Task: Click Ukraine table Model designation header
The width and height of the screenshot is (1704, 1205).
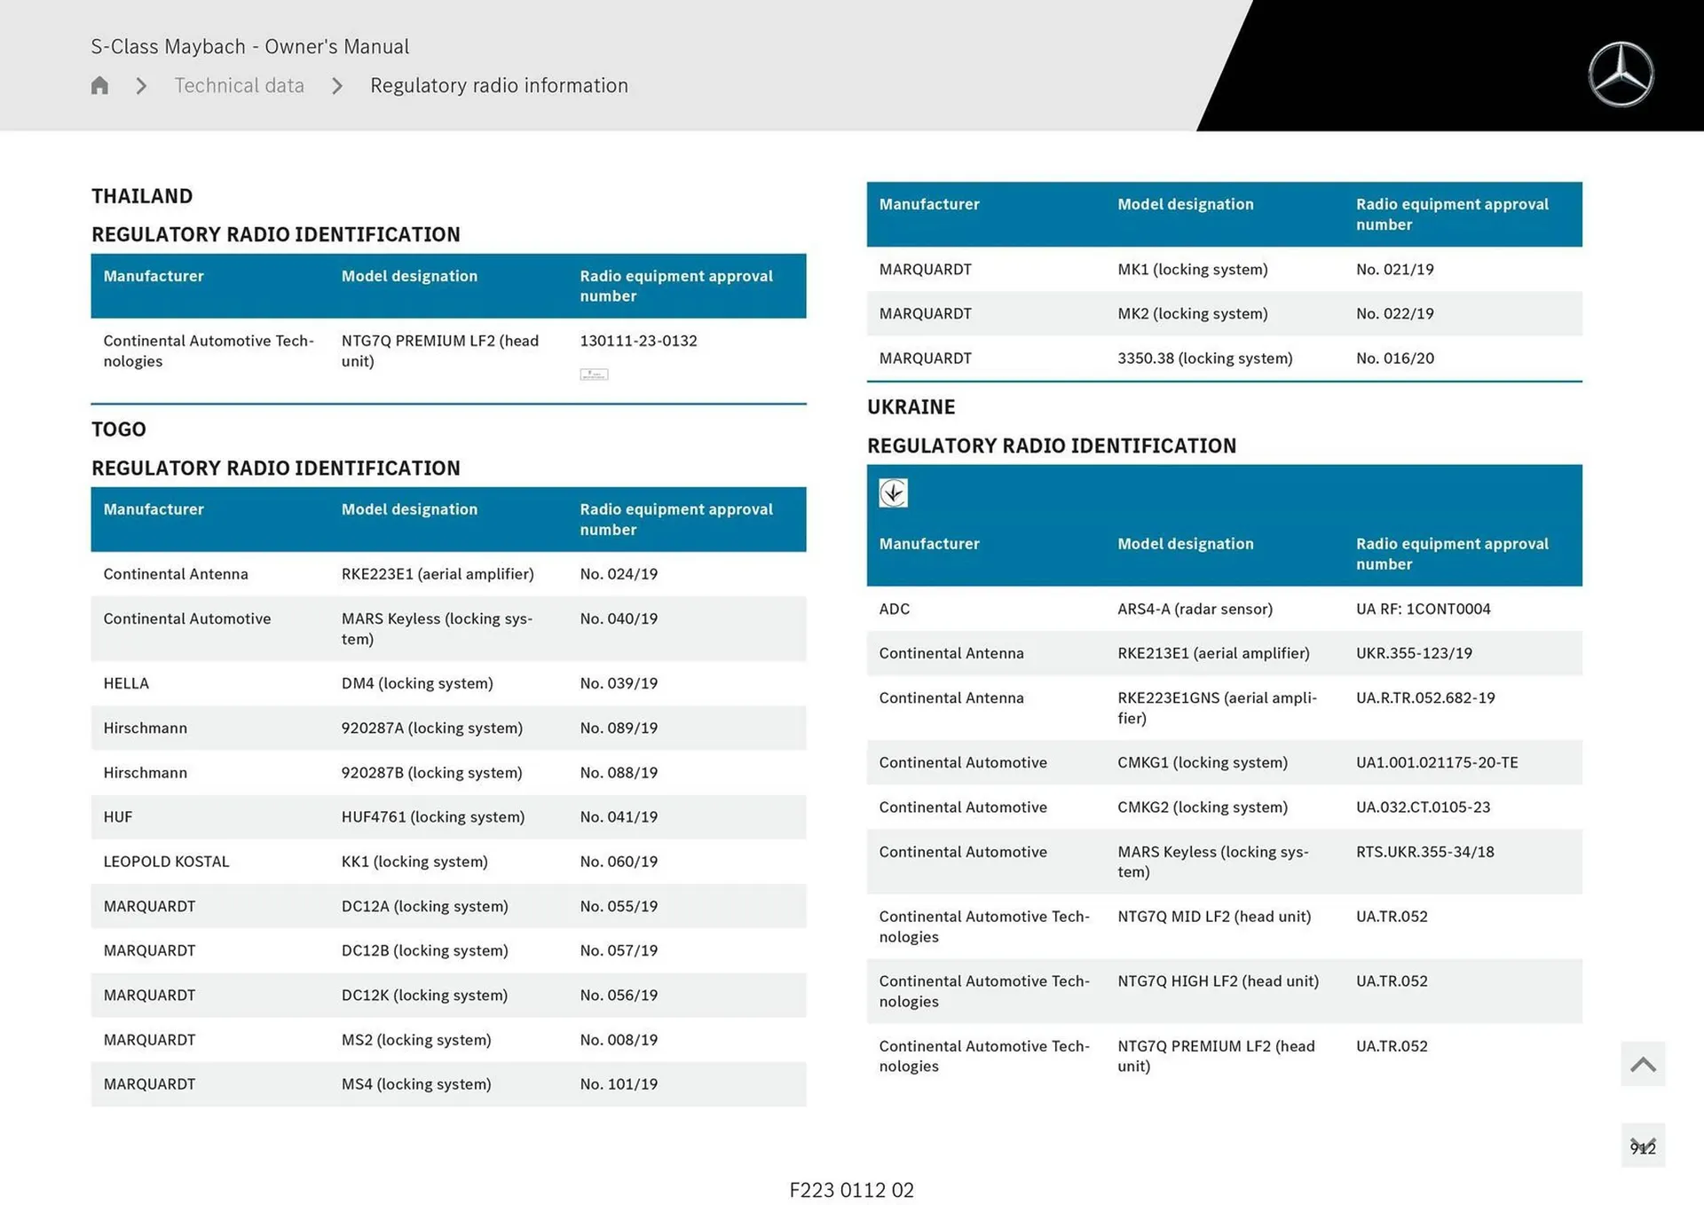Action: pyautogui.click(x=1185, y=544)
